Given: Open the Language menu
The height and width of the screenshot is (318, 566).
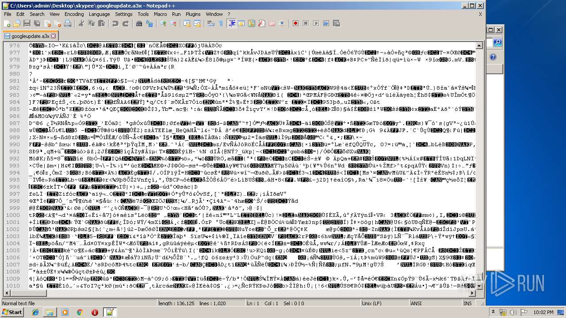Looking at the screenshot, I should (99, 14).
